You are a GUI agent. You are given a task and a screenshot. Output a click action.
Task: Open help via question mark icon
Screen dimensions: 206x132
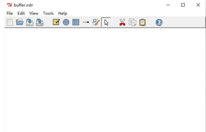(159, 22)
